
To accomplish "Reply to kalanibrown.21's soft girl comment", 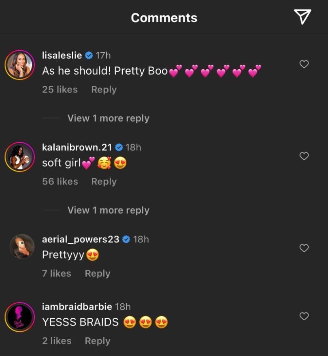I will coord(104,182).
